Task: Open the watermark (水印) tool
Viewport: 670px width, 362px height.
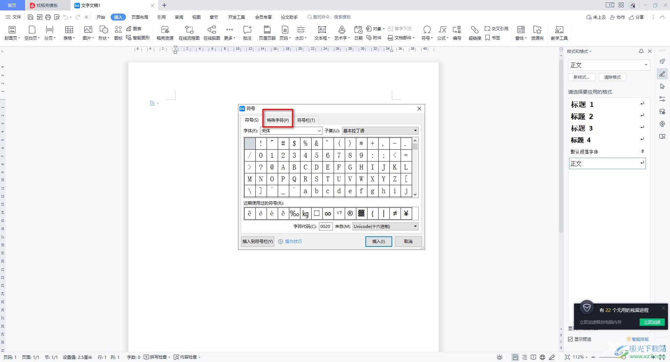Action: click(x=300, y=33)
